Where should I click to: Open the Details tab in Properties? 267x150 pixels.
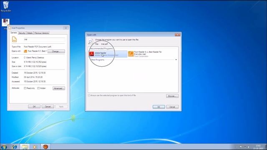point(30,33)
